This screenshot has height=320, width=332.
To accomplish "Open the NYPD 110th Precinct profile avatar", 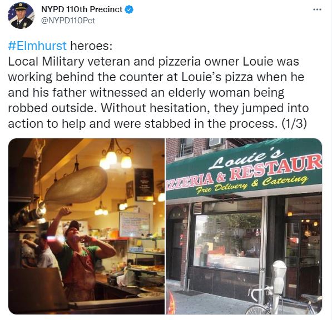I will 21,16.
